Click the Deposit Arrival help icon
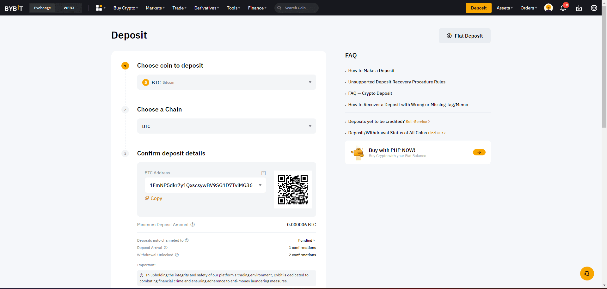 tap(166, 248)
